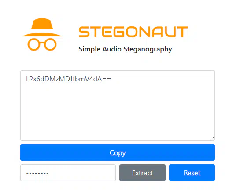Click the STEGONAUT wordmark title

(133, 32)
